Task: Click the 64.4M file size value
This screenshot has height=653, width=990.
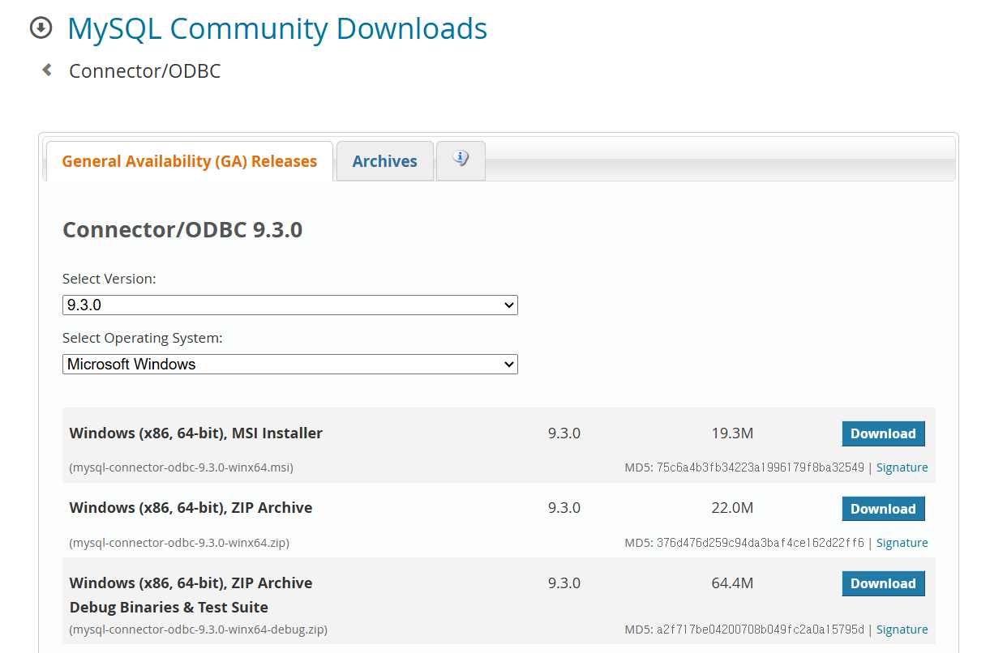Action: point(732,583)
